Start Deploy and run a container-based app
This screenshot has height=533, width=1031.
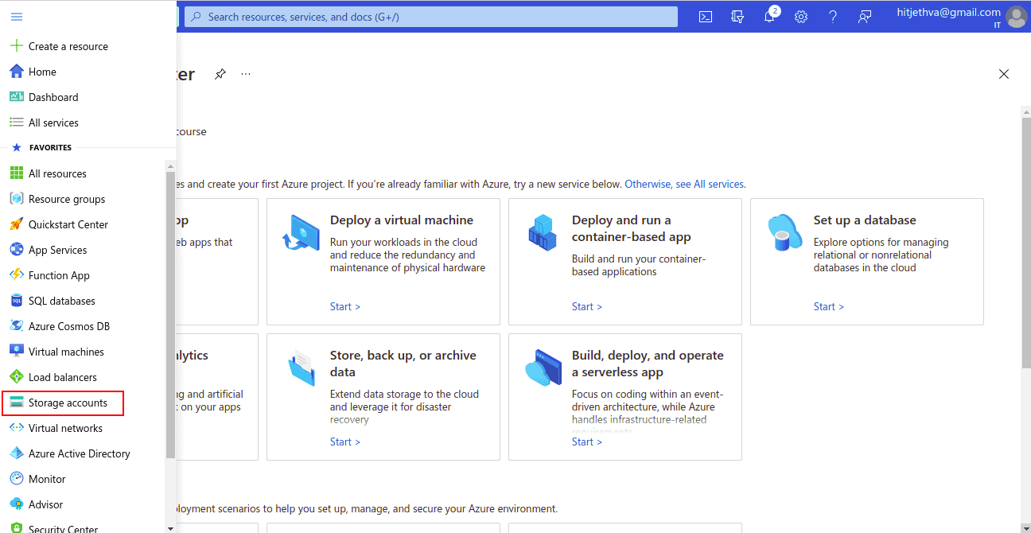586,306
